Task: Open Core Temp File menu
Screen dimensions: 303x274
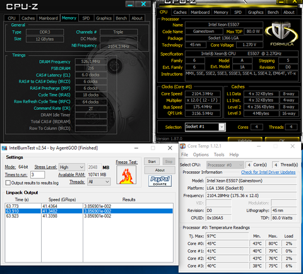Action: (x=184, y=155)
